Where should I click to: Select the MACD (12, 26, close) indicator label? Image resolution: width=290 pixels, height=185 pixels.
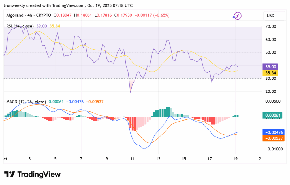(x=26, y=102)
